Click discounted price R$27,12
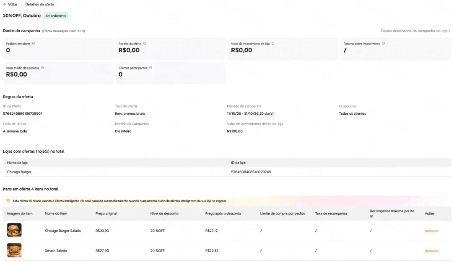The image size is (454, 262). coord(211,231)
